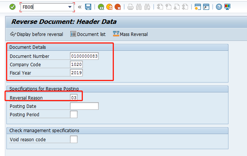Click the Fiscal Year field
The image size is (247, 156).
pos(76,73)
